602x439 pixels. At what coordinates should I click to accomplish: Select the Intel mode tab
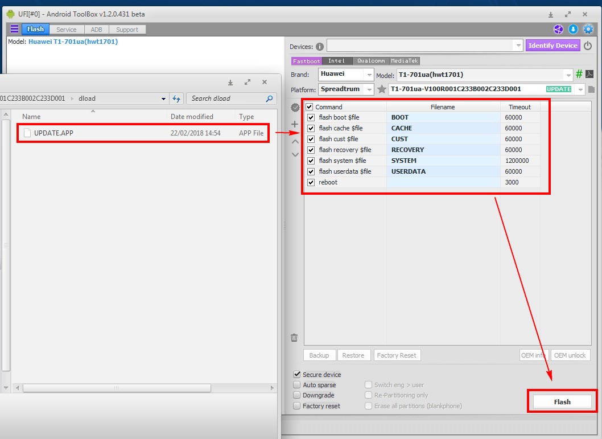pyautogui.click(x=337, y=61)
